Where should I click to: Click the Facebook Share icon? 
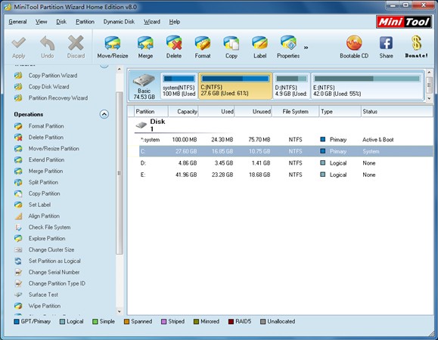pyautogui.click(x=386, y=43)
